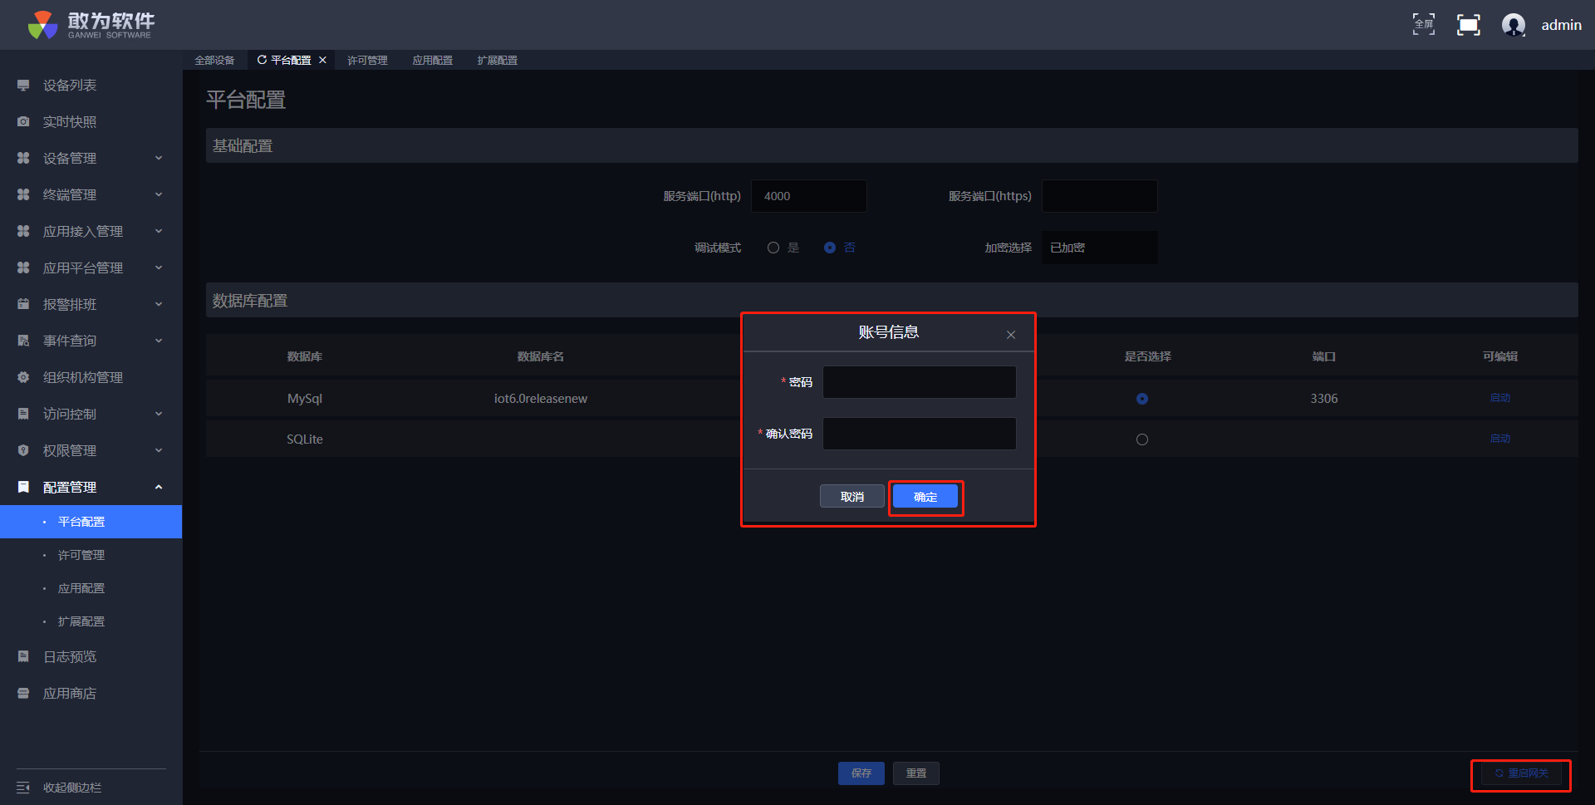Click the 确认密码 input field
The width and height of the screenshot is (1595, 805).
point(919,434)
